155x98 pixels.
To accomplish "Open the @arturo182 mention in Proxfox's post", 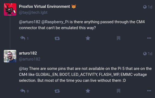I will click(x=30, y=22).
